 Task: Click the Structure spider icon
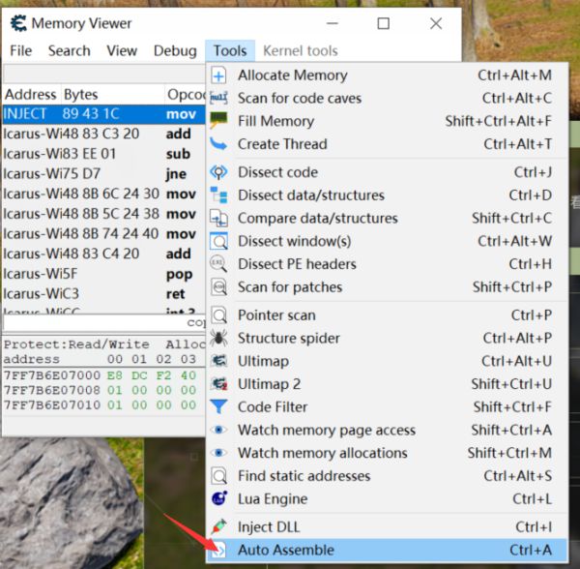(x=219, y=339)
